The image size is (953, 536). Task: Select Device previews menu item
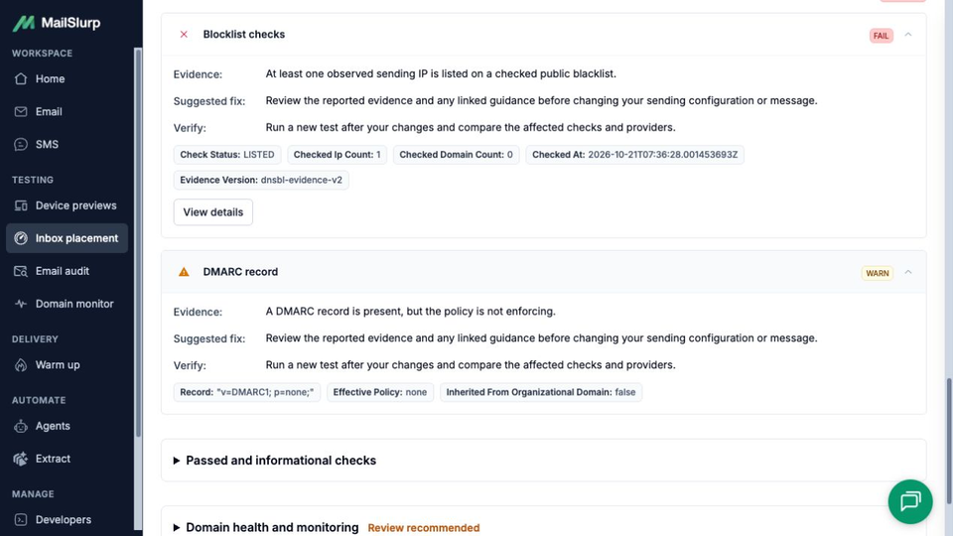tap(67, 205)
